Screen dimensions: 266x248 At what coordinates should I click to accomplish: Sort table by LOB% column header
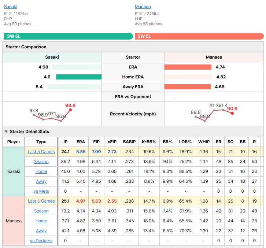tap(185, 142)
